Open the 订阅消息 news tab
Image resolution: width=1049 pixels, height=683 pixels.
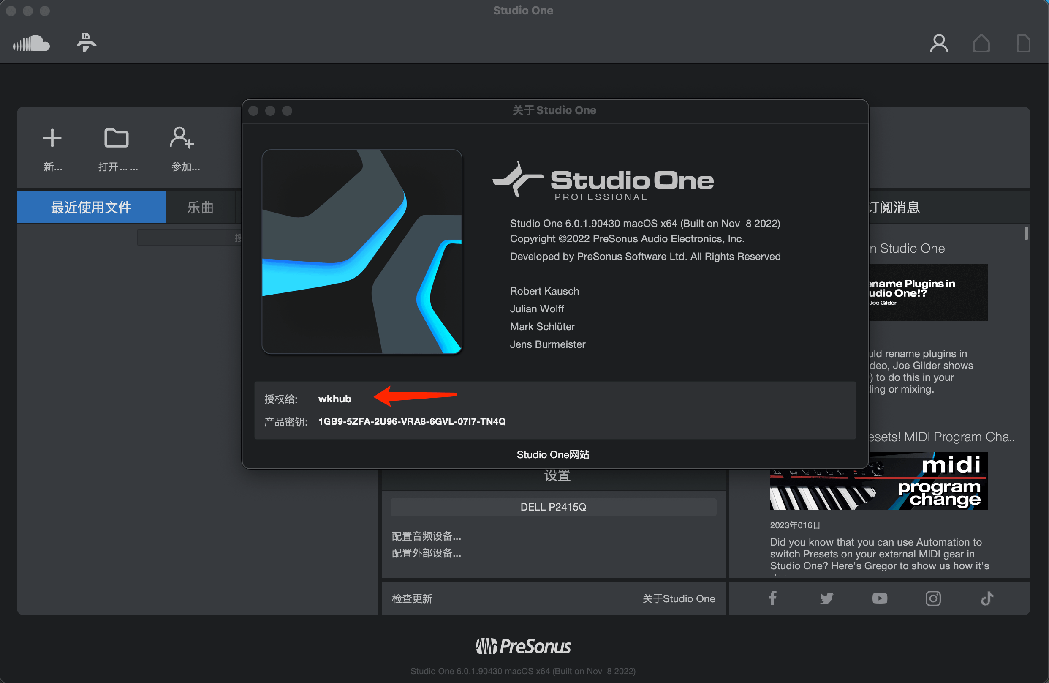pos(894,207)
